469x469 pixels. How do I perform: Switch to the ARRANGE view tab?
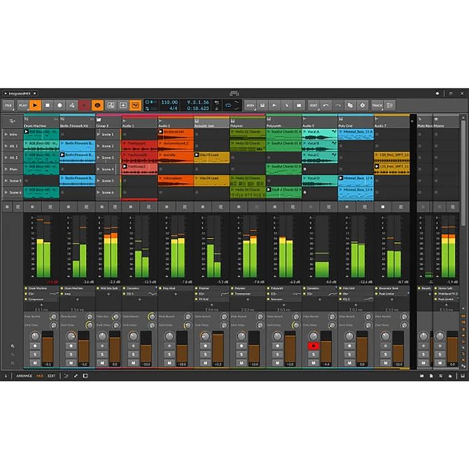coord(24,376)
